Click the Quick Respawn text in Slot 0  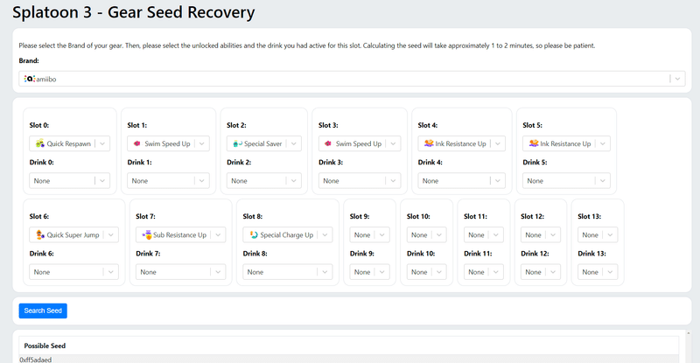(x=69, y=143)
